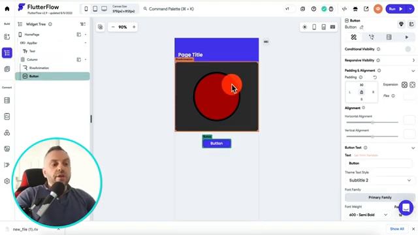The image size is (418, 235).
Task: Select RiveAnimation in the widget tree
Action: 39,68
